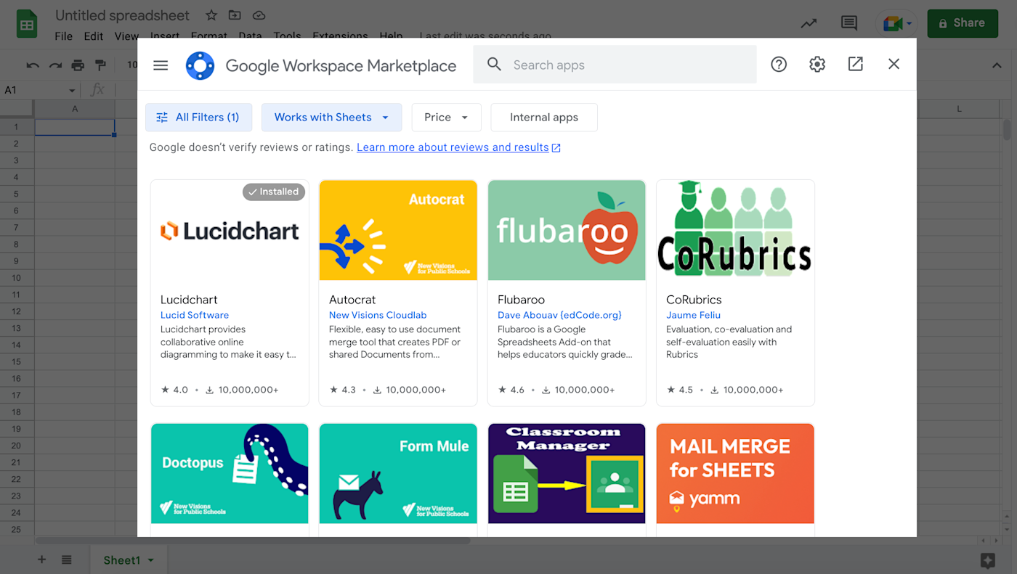Click the search magnifier icon

tap(494, 65)
